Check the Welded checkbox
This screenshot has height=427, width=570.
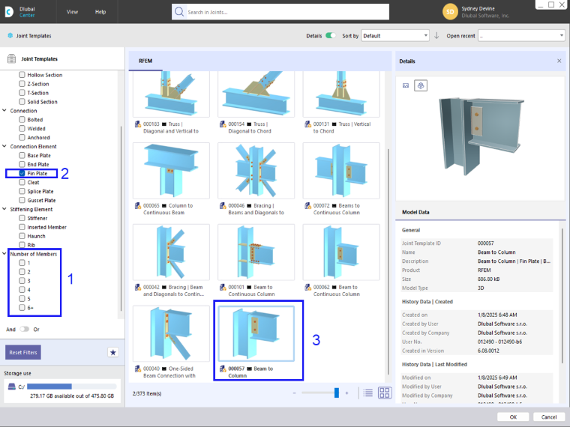click(22, 129)
